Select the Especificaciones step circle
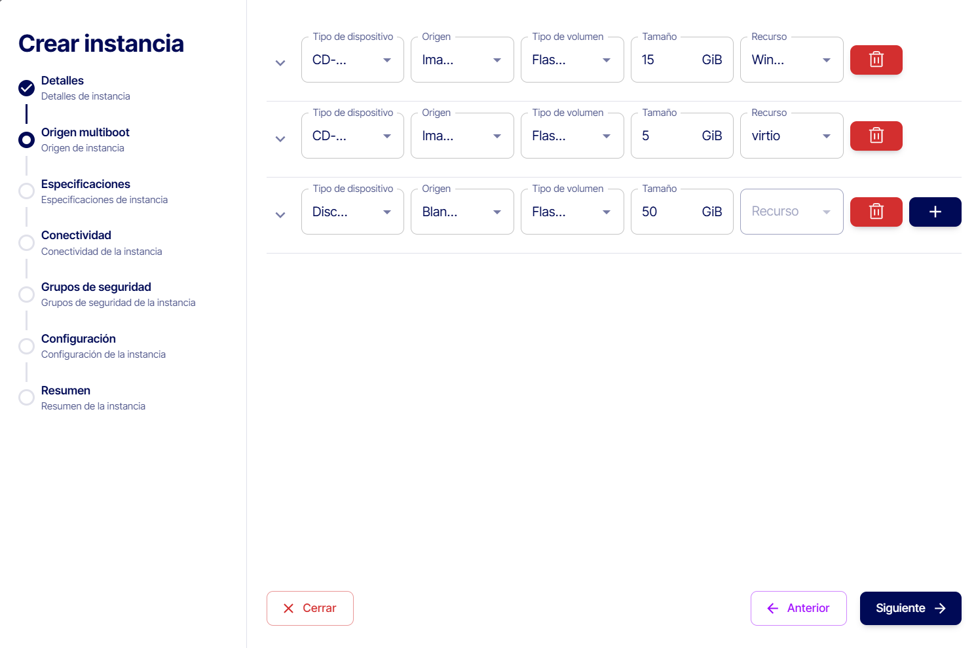This screenshot has width=976, height=648. (x=26, y=191)
